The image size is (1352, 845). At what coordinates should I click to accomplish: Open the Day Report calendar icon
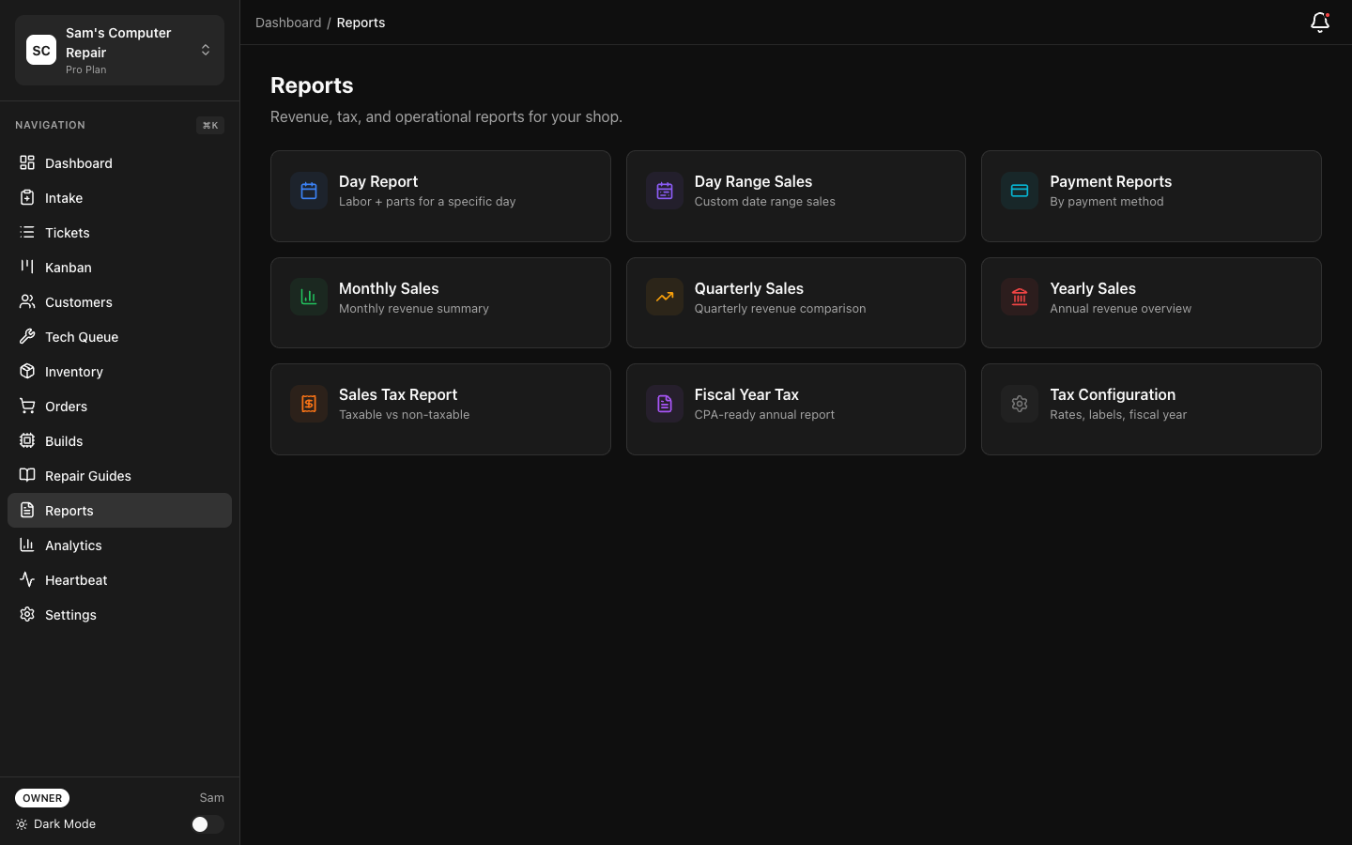point(309,191)
